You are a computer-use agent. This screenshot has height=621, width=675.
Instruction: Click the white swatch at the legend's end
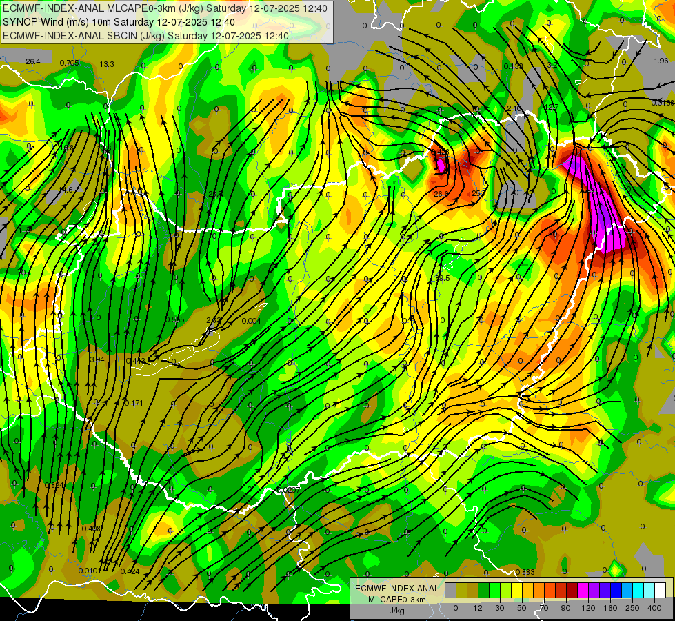[661, 591]
